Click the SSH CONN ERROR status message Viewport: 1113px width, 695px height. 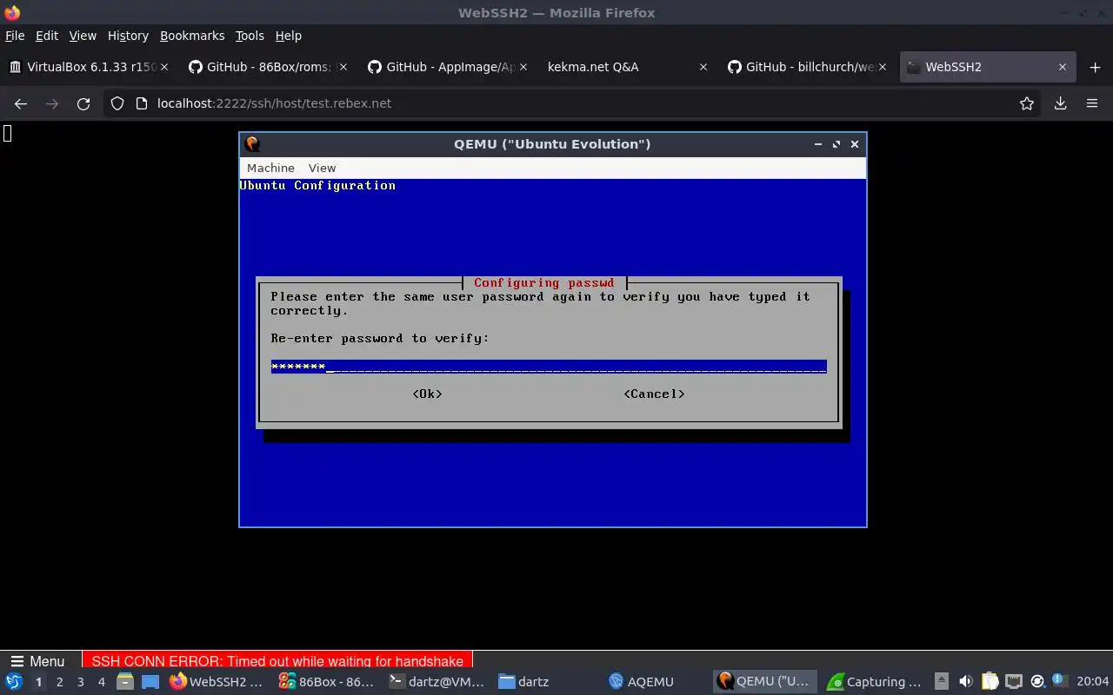(x=277, y=661)
